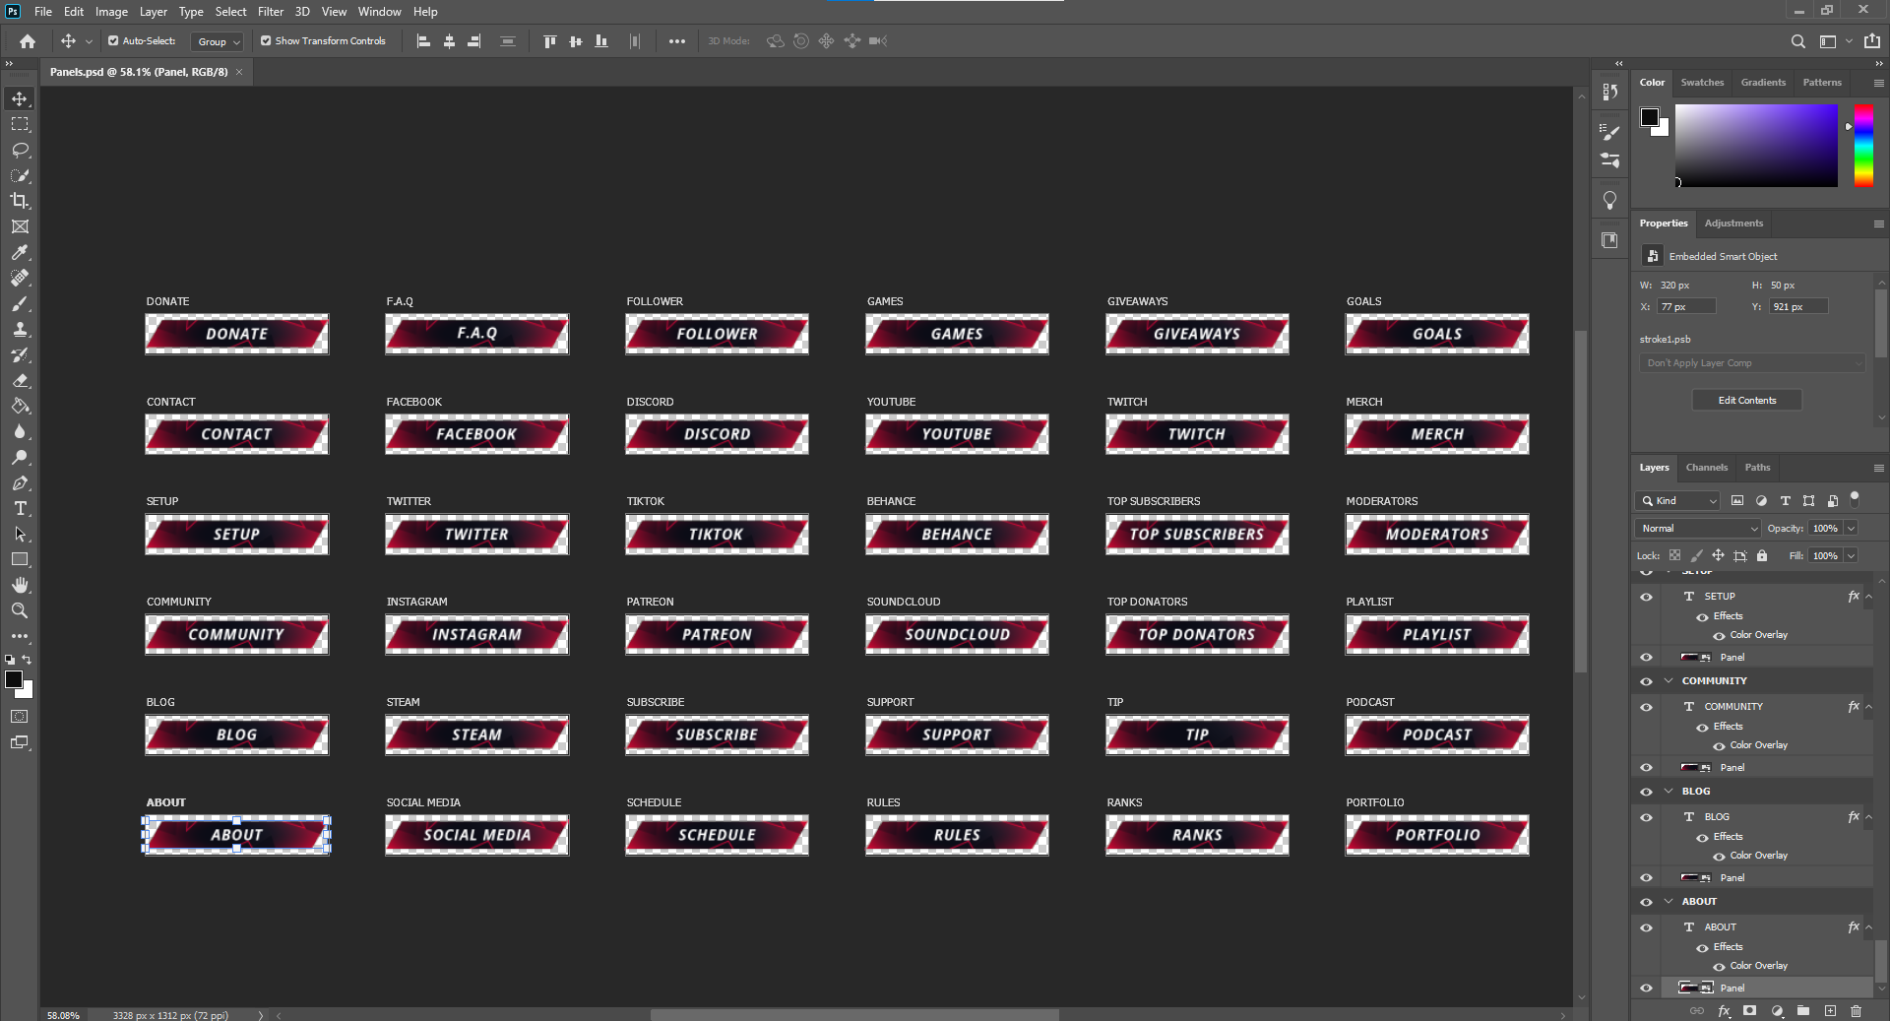
Task: Collapse the BLOG group chevron
Action: [x=1669, y=792]
